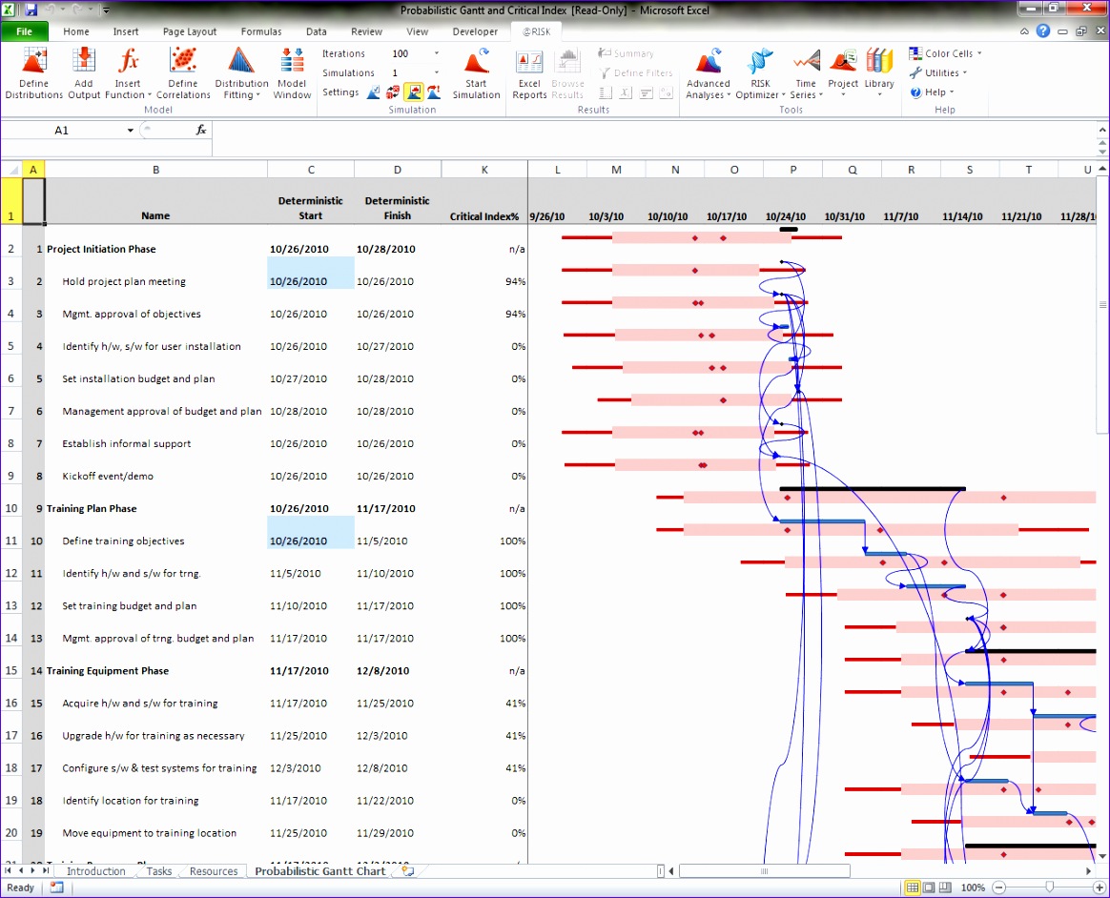Expand the Name Box dropdown arrow

[x=131, y=131]
